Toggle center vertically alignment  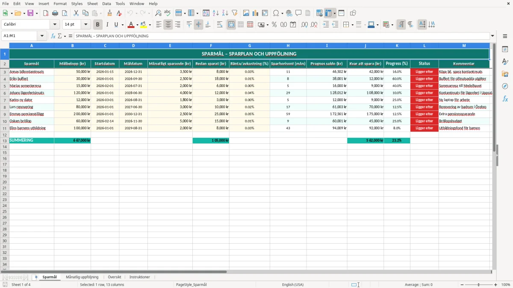pyautogui.click(x=198, y=25)
